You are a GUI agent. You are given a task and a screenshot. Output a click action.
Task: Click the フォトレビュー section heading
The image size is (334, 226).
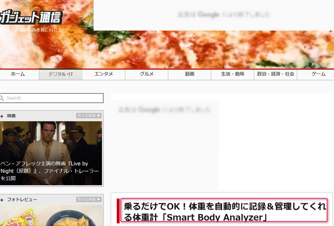[x=22, y=200]
